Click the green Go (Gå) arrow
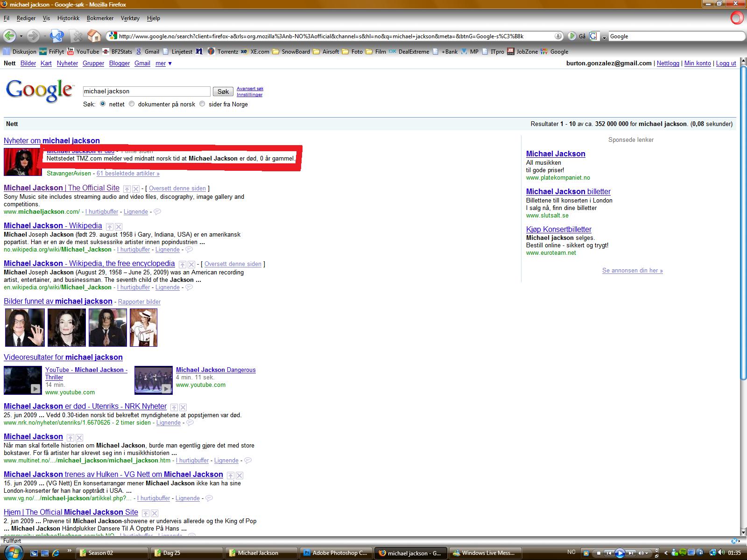Viewport: 747px width, 560px height. [x=572, y=36]
